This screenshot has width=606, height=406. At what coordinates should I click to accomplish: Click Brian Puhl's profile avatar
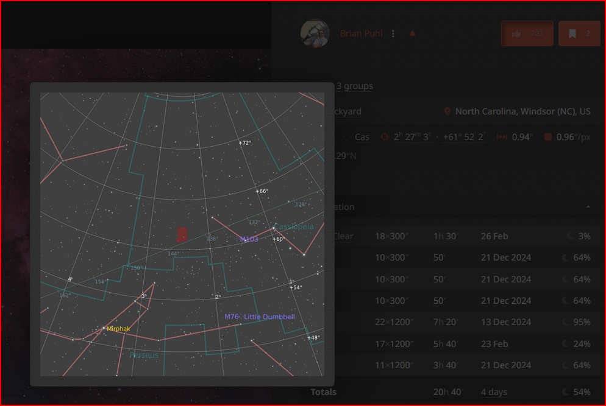(x=315, y=33)
